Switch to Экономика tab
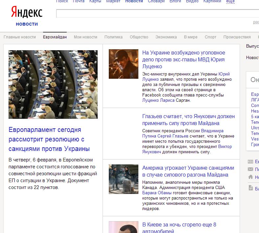 point(166,37)
